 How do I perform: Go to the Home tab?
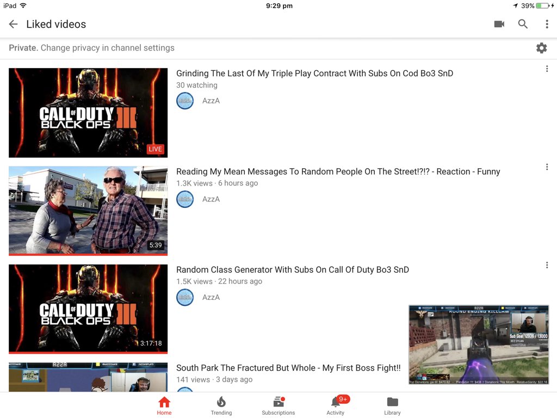(164, 405)
